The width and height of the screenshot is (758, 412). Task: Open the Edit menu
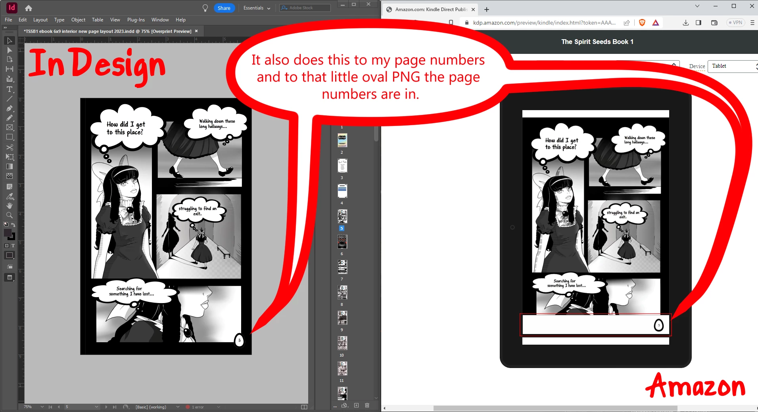click(23, 20)
